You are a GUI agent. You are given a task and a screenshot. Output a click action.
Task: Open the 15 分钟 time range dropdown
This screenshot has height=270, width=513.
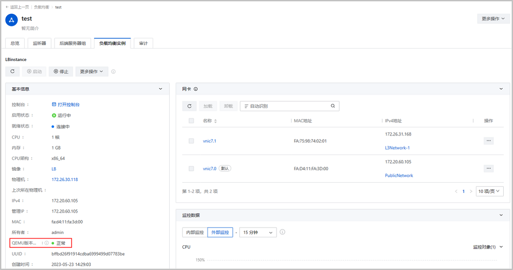[x=258, y=232]
